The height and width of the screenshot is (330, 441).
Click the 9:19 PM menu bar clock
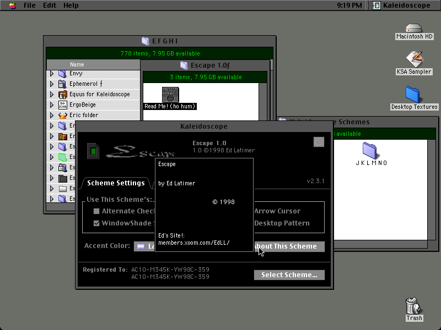pos(349,5)
